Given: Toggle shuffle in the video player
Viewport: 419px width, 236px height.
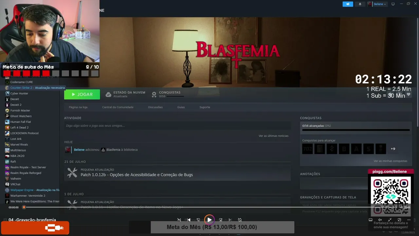Looking at the screenshot, I should (x=179, y=220).
